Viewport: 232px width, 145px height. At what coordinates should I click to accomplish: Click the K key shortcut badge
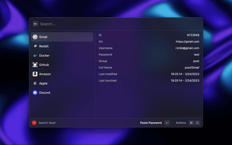click(x=198, y=123)
